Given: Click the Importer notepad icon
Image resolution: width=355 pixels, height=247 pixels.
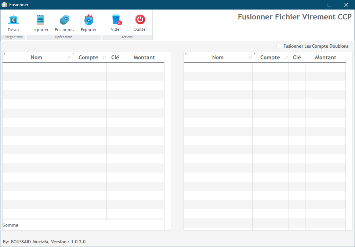Looking at the screenshot, I should (x=40, y=20).
